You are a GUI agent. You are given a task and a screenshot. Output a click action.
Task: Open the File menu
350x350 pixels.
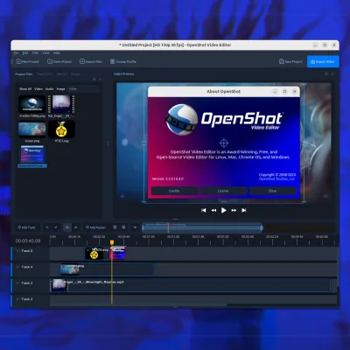point(16,53)
